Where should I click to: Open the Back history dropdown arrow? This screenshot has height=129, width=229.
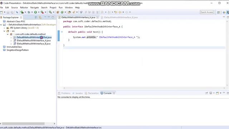pos(123,12)
